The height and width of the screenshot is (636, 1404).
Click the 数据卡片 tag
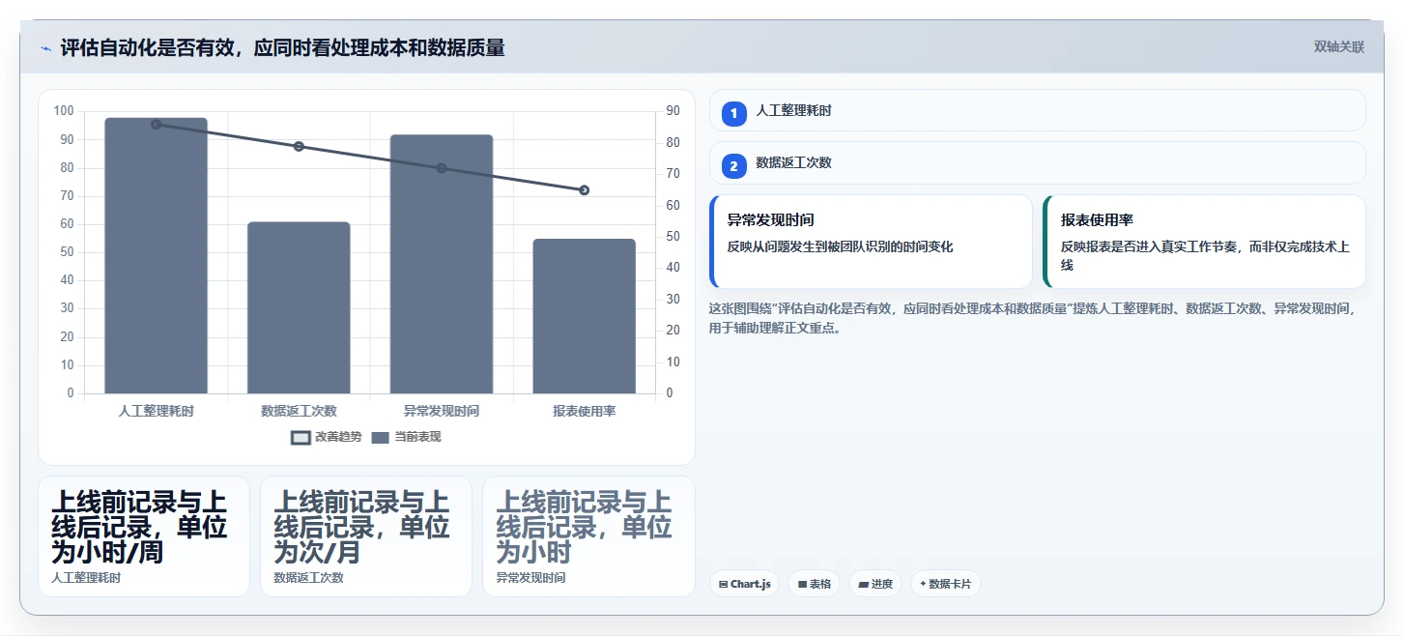click(946, 584)
